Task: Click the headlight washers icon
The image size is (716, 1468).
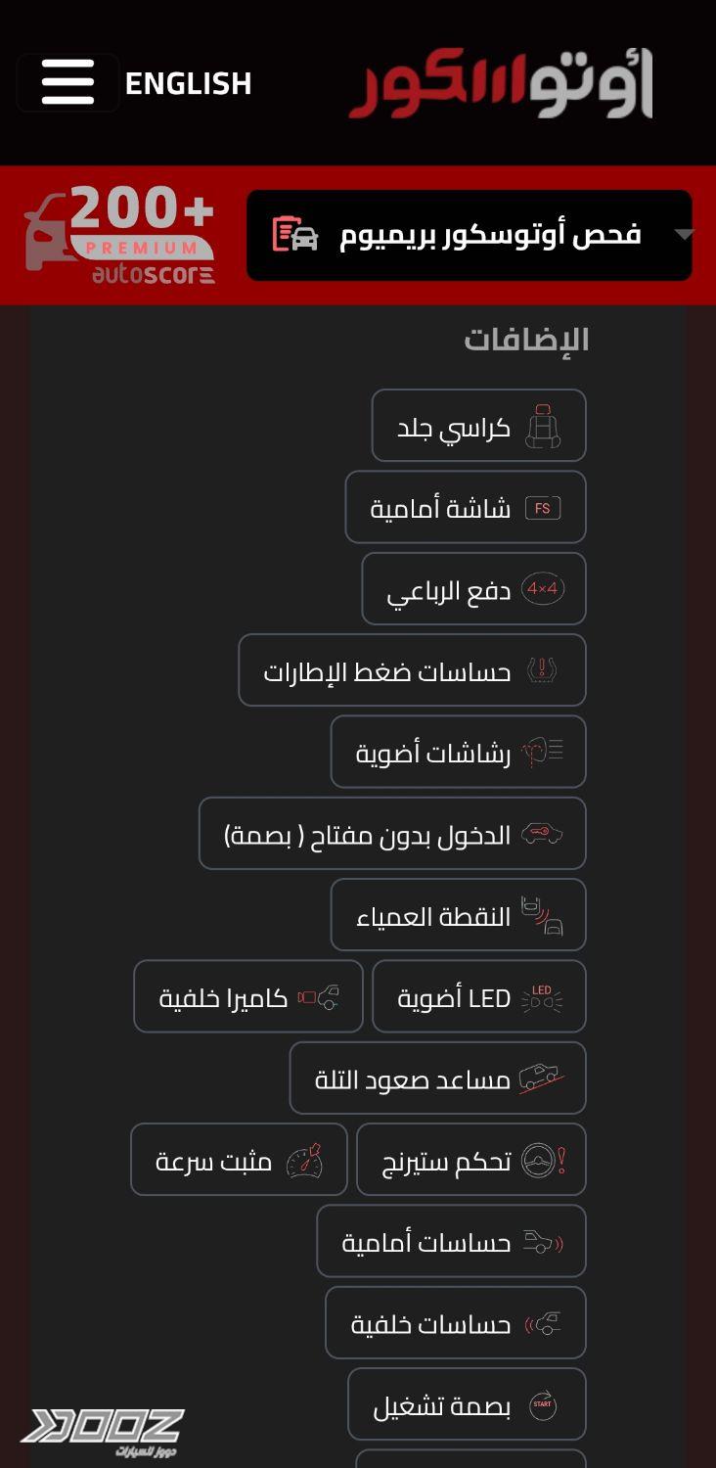Action: click(542, 752)
